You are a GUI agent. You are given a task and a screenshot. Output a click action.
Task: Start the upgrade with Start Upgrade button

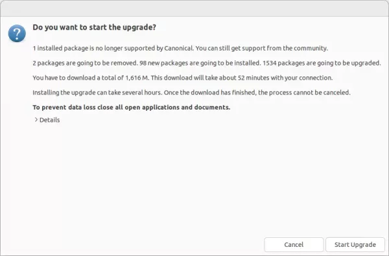point(355,244)
